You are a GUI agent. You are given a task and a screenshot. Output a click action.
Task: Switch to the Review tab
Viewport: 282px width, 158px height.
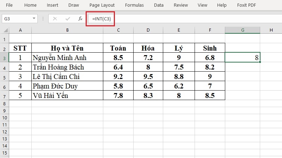[181, 5]
